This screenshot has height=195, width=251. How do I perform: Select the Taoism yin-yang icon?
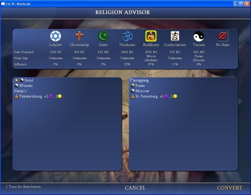[x=199, y=36]
